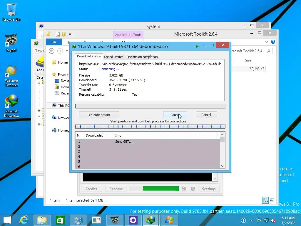The image size is (301, 226).
Task: Click the Credits button in Microsoft Toolkit
Action: pyautogui.click(x=91, y=189)
